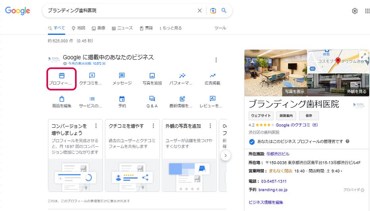Click the 約 625,000 件 result count text

pyautogui.click(x=60, y=41)
